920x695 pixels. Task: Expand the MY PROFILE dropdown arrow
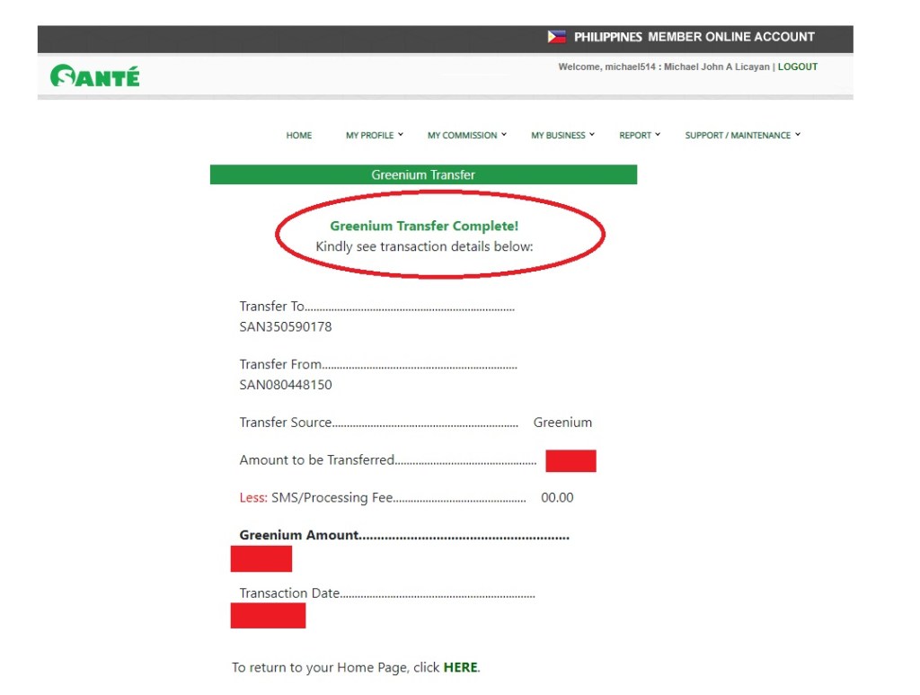[x=401, y=135]
